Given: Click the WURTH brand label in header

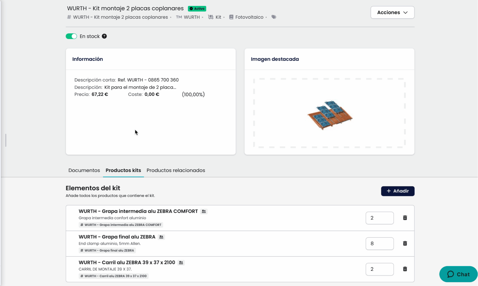Looking at the screenshot, I should pyautogui.click(x=192, y=17).
